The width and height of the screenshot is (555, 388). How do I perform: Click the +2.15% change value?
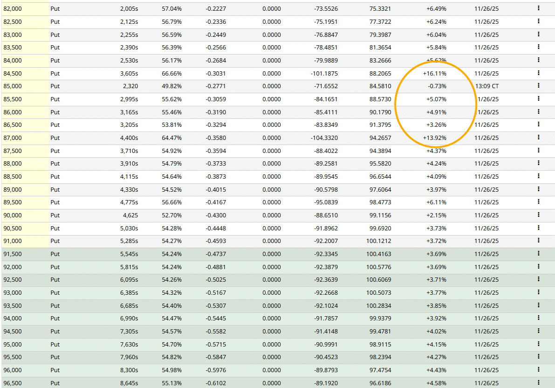(436, 215)
